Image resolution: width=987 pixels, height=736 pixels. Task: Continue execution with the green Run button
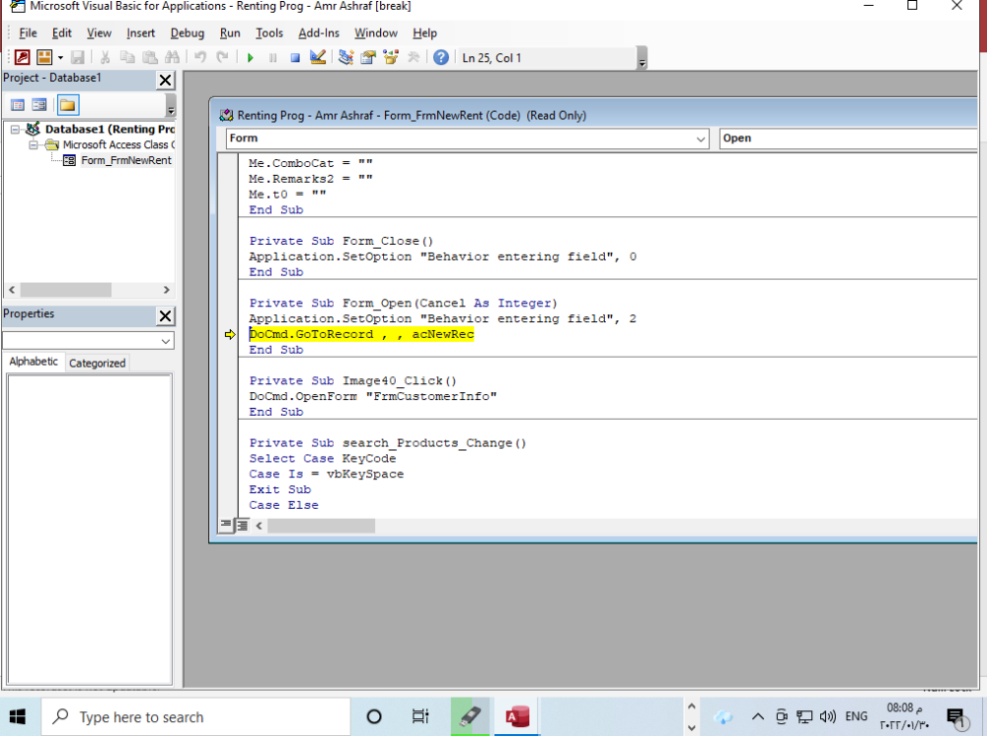pyautogui.click(x=250, y=58)
